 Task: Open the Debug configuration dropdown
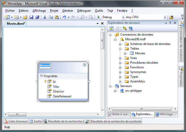click(123, 17)
